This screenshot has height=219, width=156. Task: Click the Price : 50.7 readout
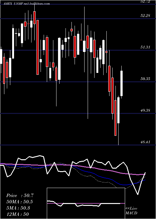point(20,196)
